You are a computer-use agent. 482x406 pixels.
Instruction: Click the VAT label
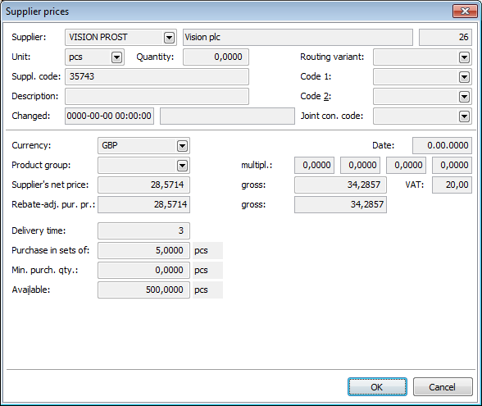[x=415, y=185]
